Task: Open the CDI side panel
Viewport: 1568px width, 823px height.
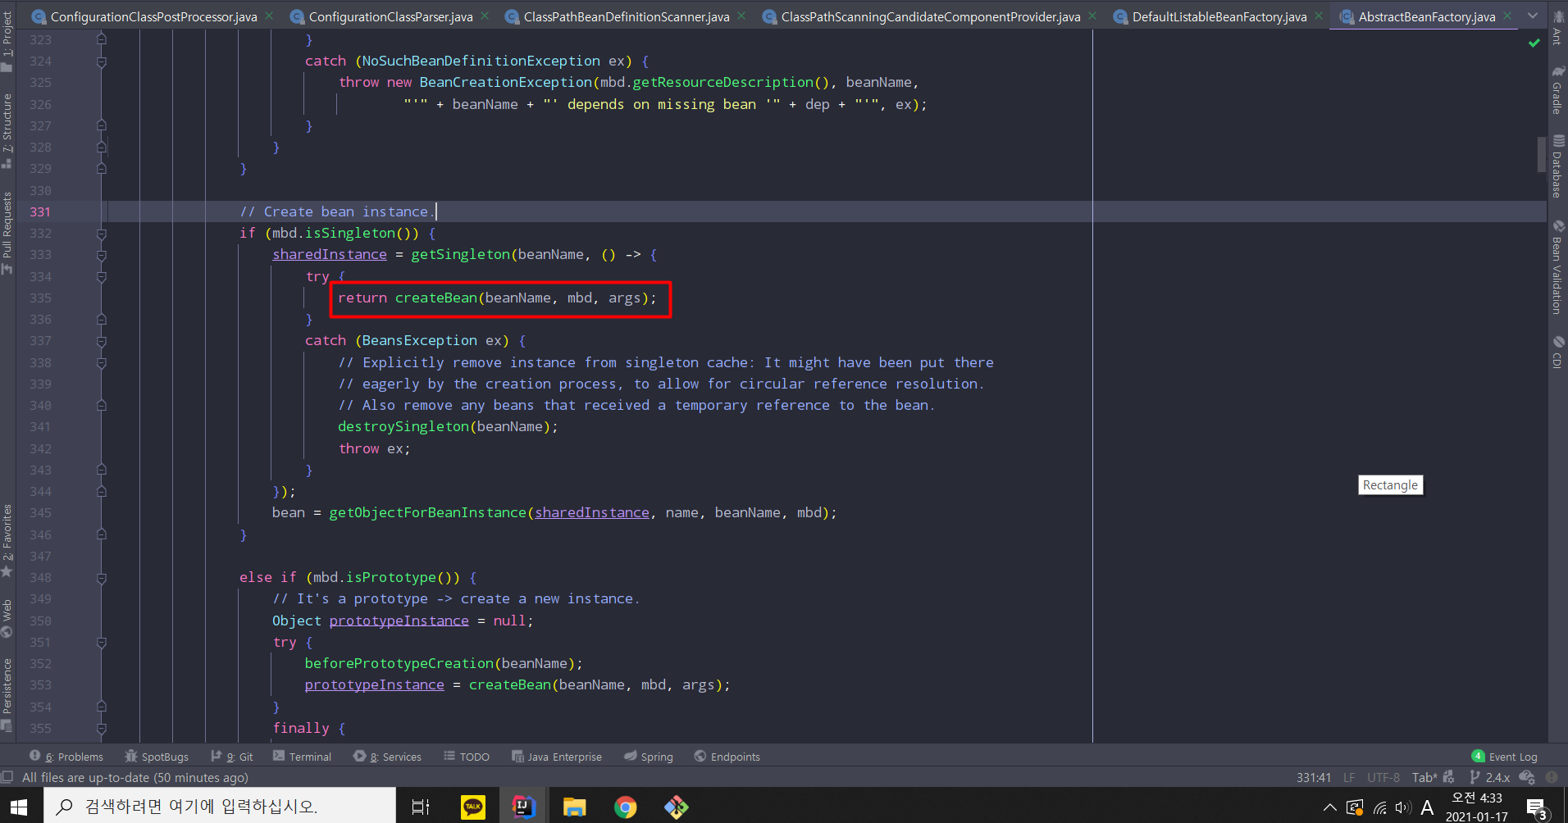Action: [x=1557, y=352]
